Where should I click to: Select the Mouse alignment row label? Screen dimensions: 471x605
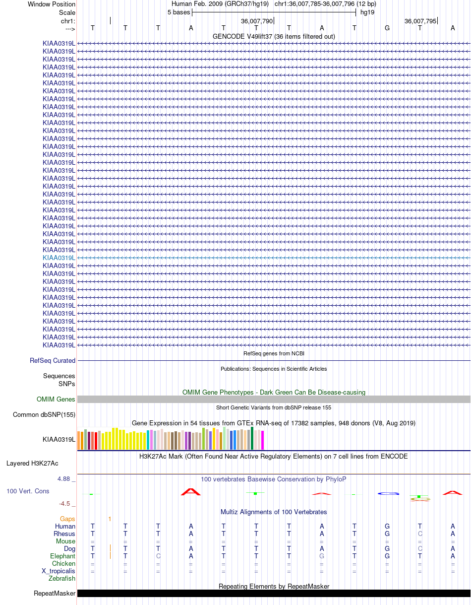pos(66,541)
